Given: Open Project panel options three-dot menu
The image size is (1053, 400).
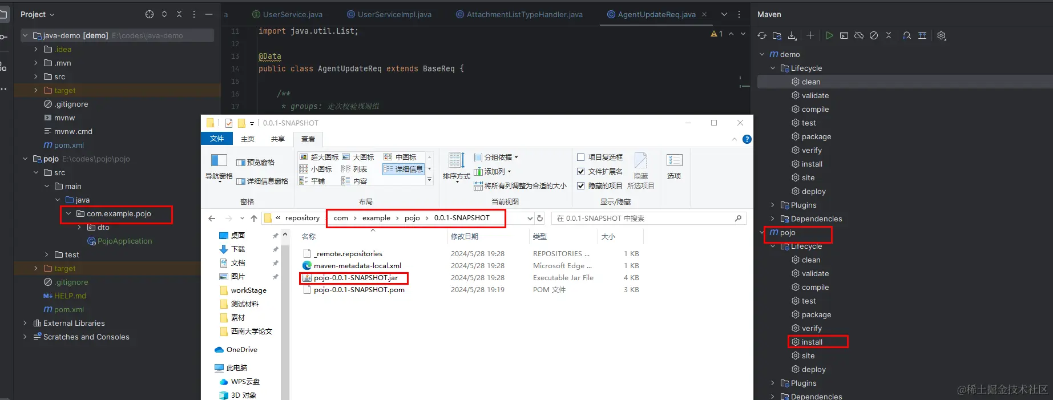Looking at the screenshot, I should coord(194,14).
